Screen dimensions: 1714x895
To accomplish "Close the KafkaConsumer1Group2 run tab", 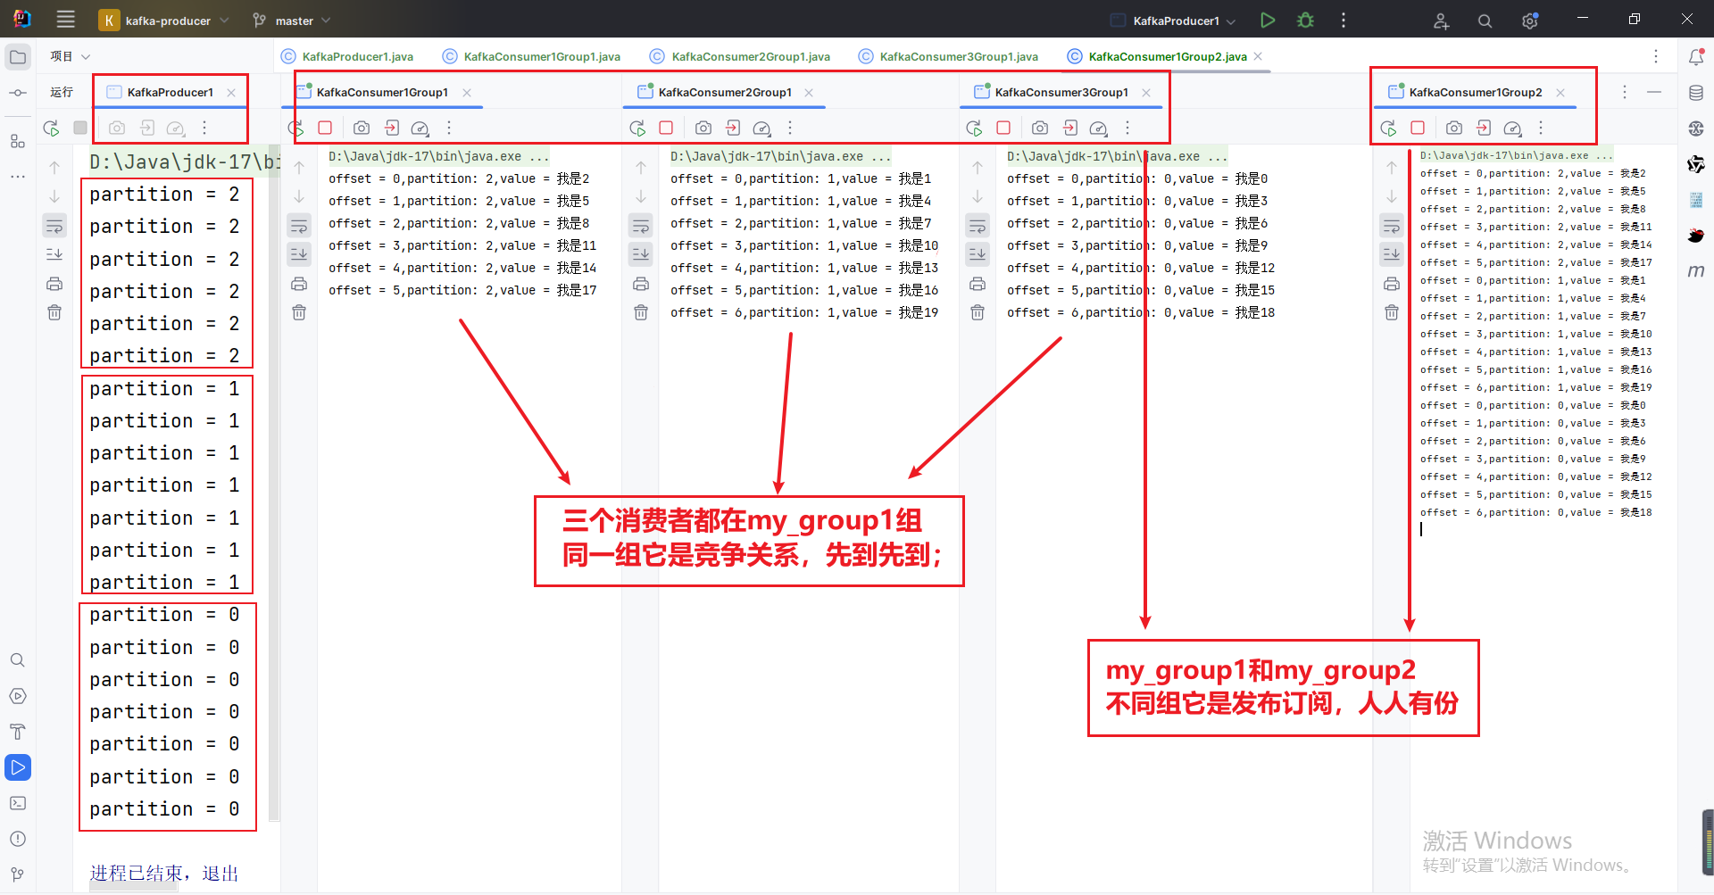I will [1560, 92].
